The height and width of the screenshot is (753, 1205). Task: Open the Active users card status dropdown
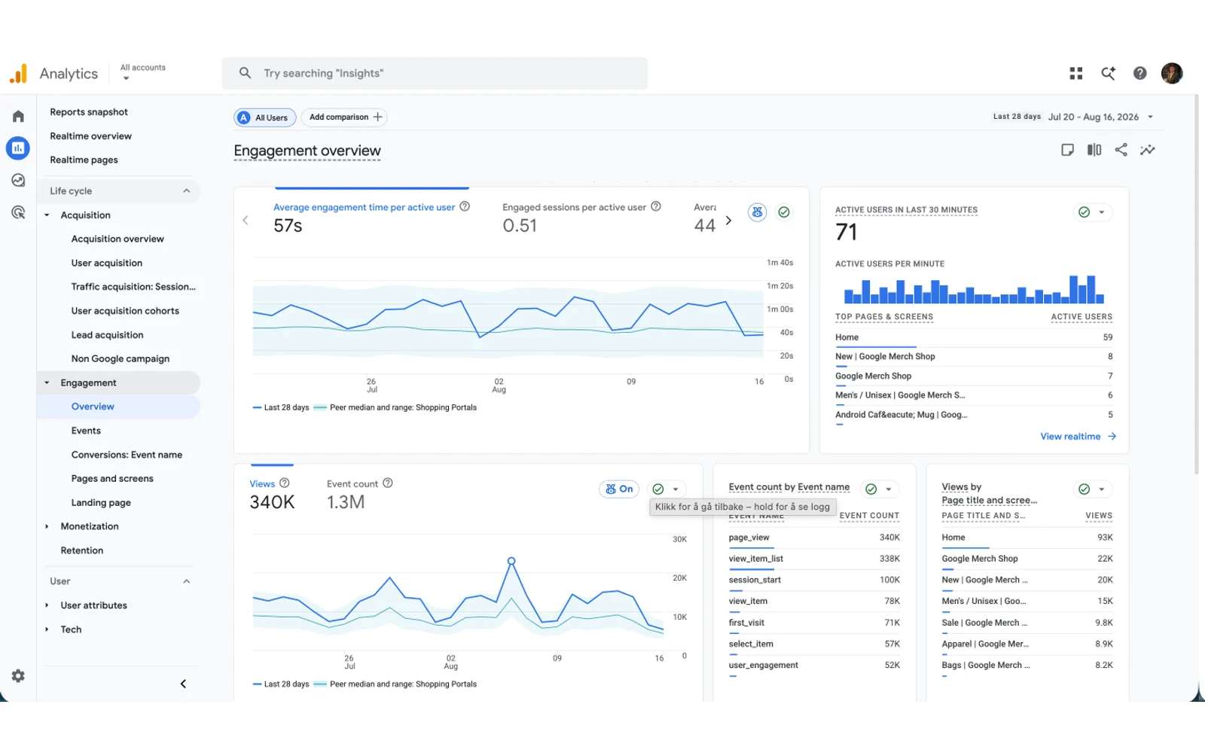[1102, 212]
